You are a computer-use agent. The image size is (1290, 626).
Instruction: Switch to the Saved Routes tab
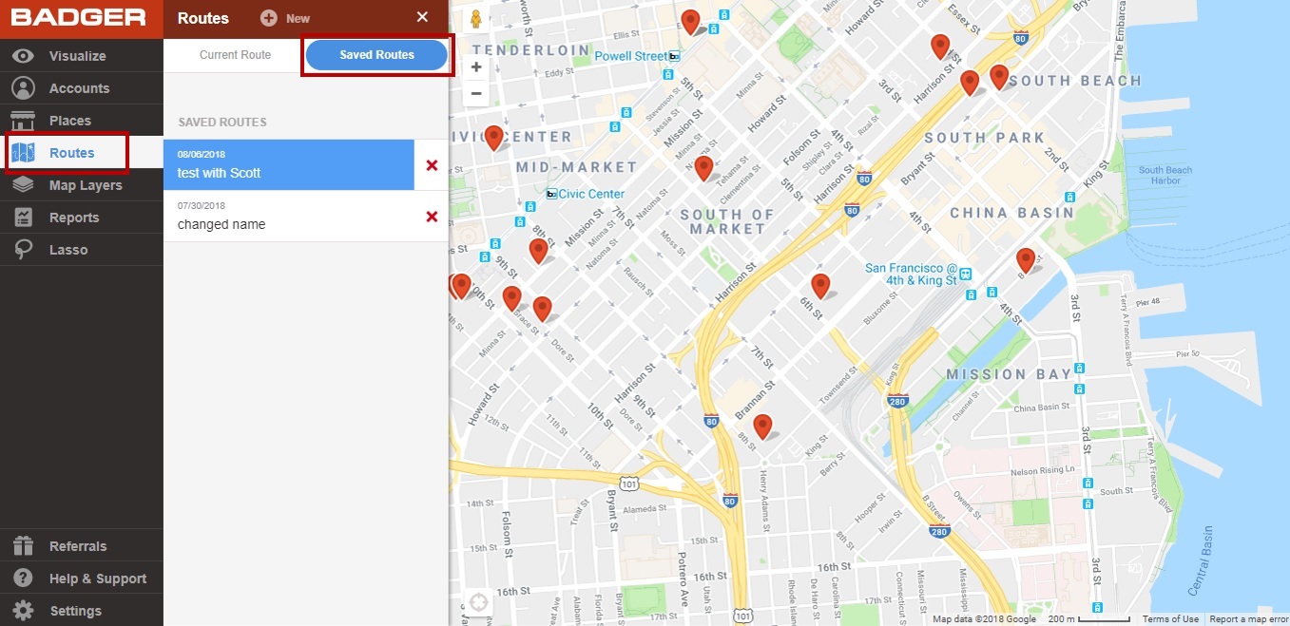377,55
